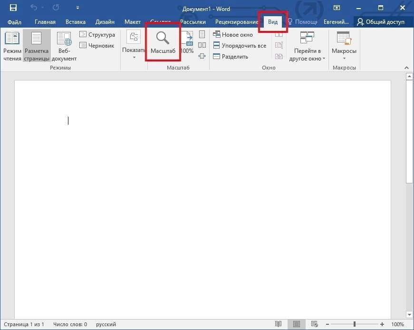Open Новое окно for the document

(x=233, y=35)
